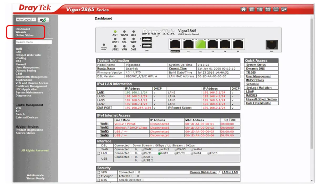This screenshot has height=184, width=321.
Task: Expand the DoS row in Security table
Action: click(x=99, y=180)
